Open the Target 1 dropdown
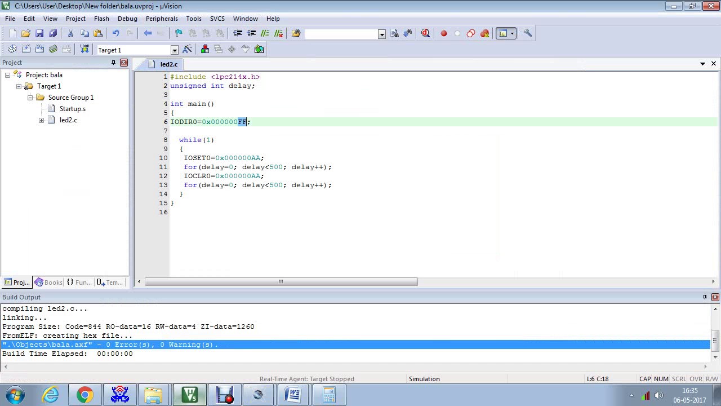 (175, 50)
